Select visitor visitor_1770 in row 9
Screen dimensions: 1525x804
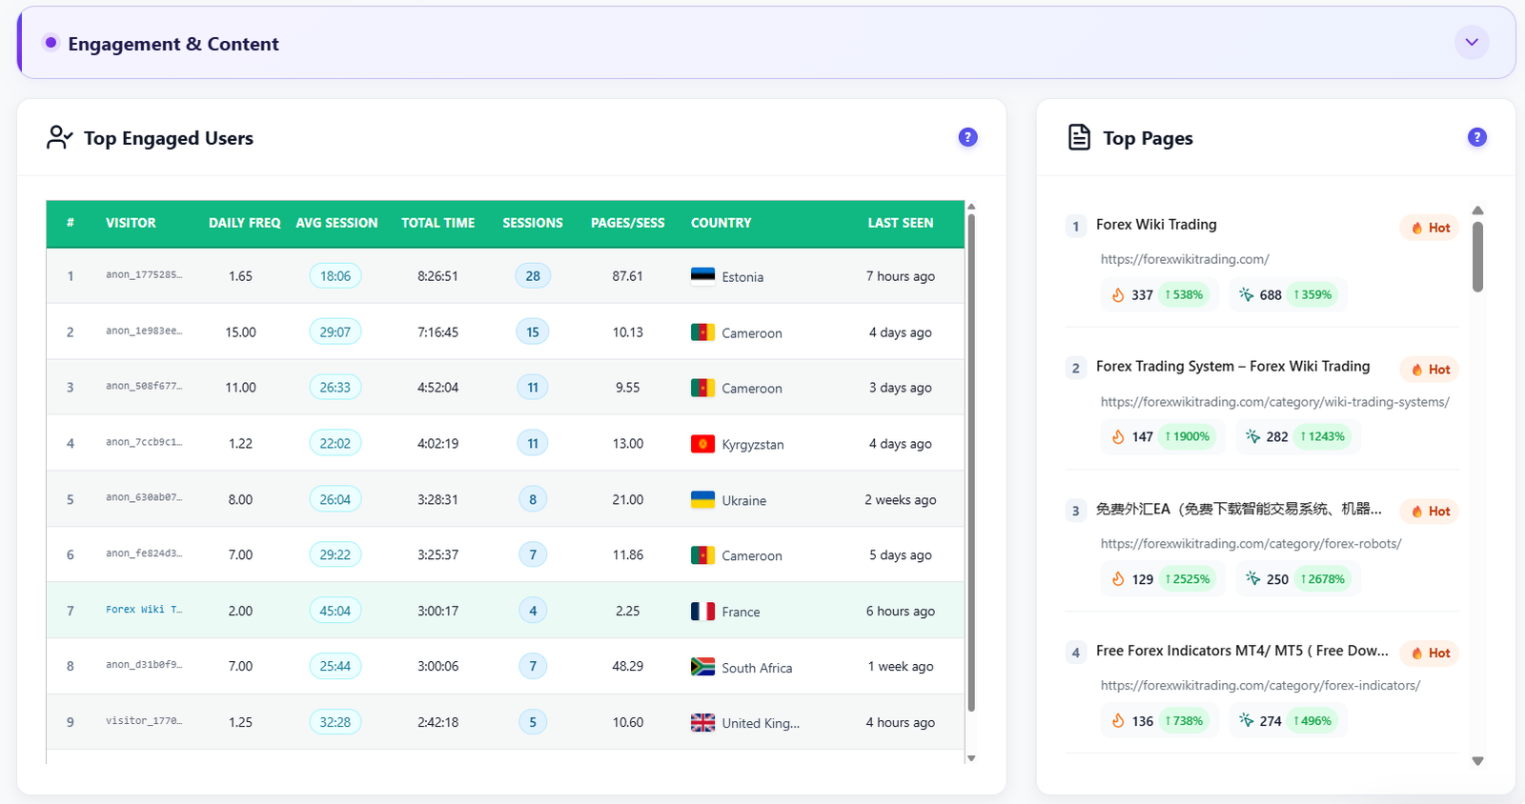[144, 721]
